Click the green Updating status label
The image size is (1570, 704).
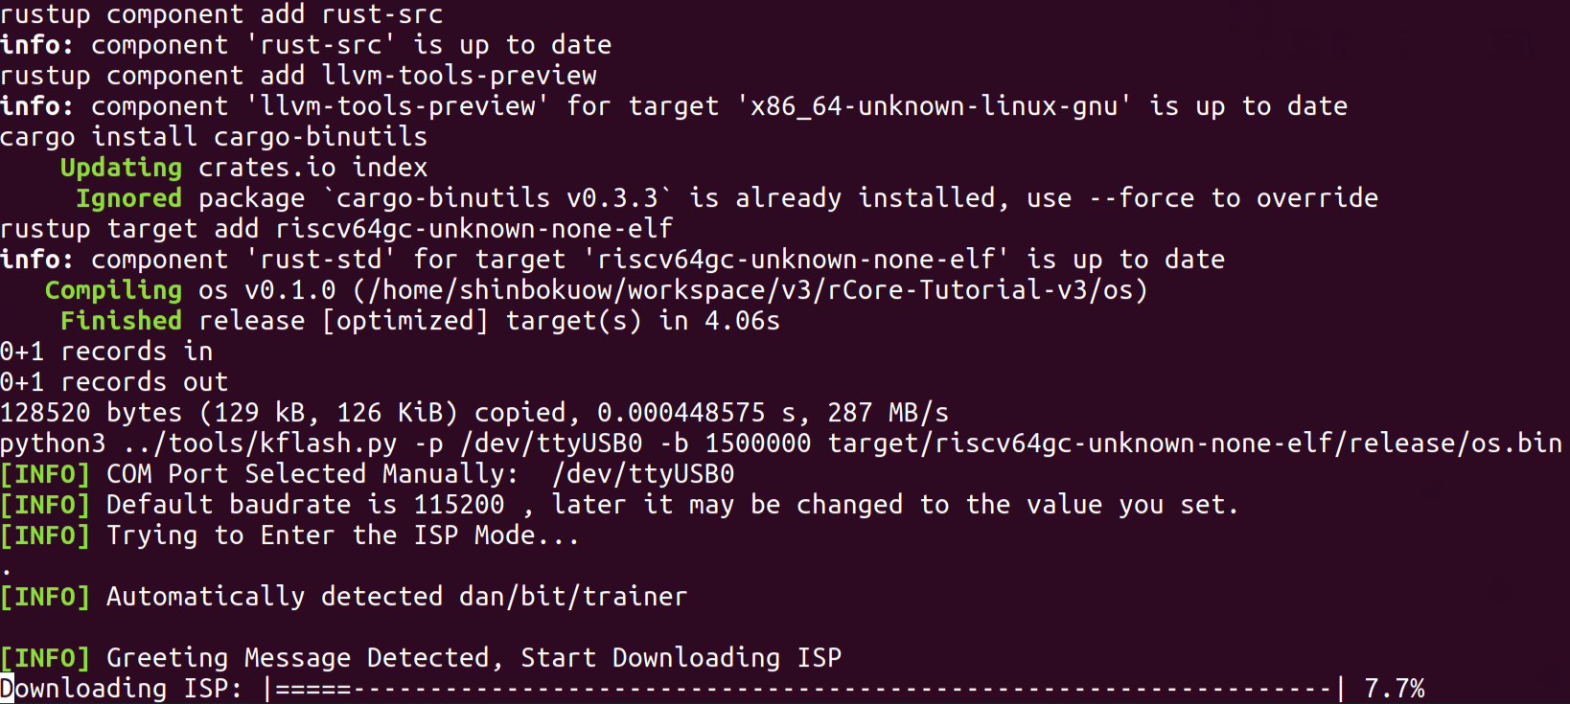point(121,168)
